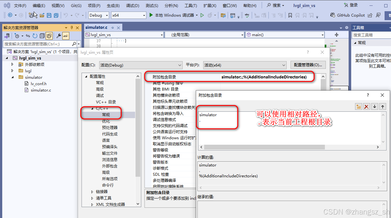Click the bookmark icon in the toolbar
The width and height of the screenshot is (391, 218).
[x=290, y=15]
